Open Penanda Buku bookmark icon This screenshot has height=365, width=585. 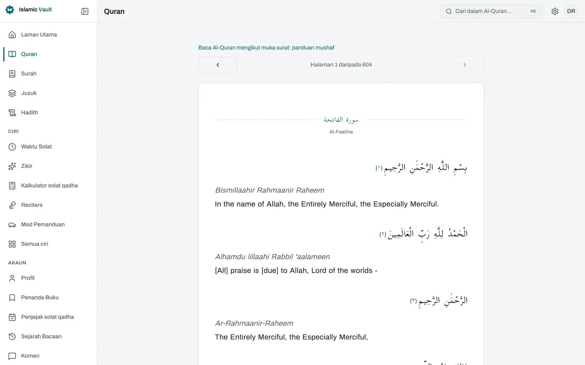tap(12, 297)
